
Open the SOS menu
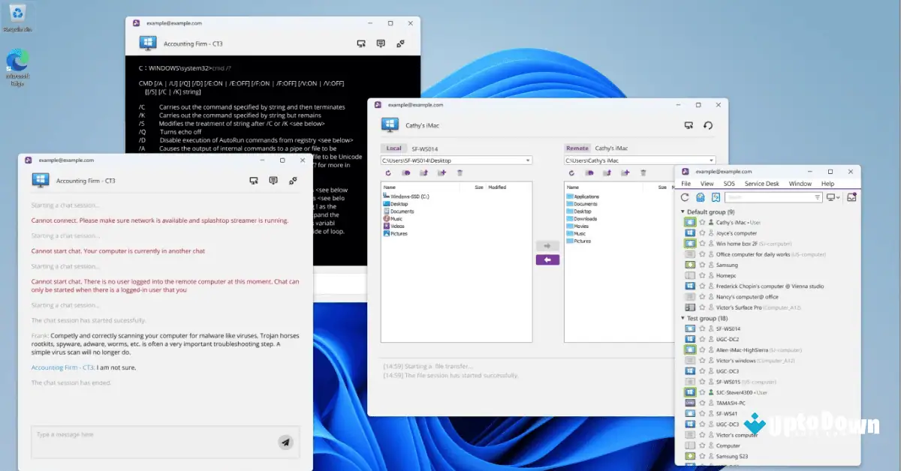click(x=729, y=183)
